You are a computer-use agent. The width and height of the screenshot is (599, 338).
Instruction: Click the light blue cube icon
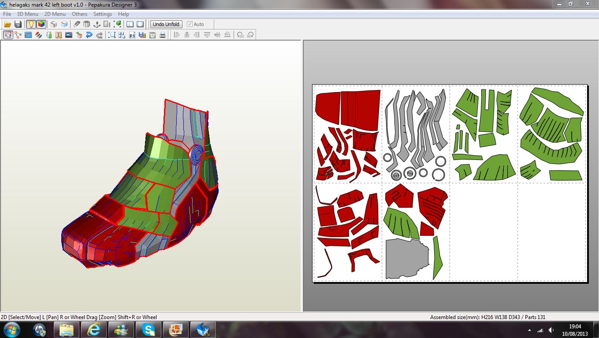coord(64,24)
